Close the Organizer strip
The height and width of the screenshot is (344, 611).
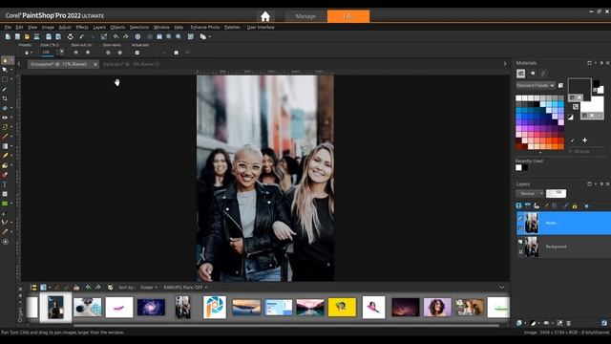[20, 289]
